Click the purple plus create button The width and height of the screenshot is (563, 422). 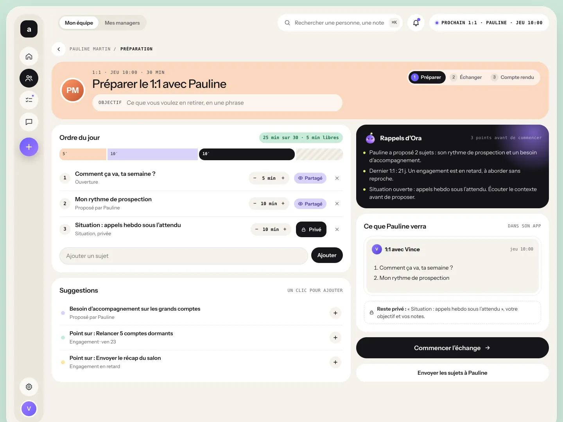[x=29, y=147]
